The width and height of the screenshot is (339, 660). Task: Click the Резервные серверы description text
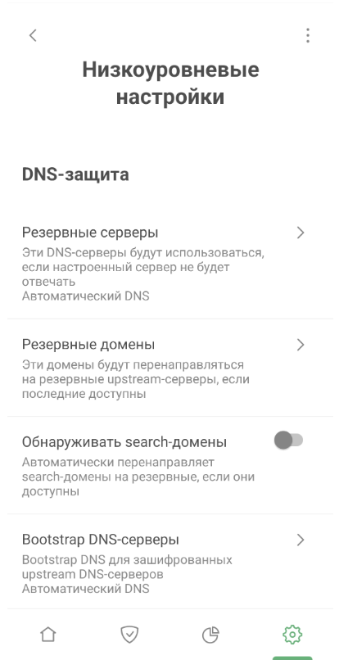point(142,267)
